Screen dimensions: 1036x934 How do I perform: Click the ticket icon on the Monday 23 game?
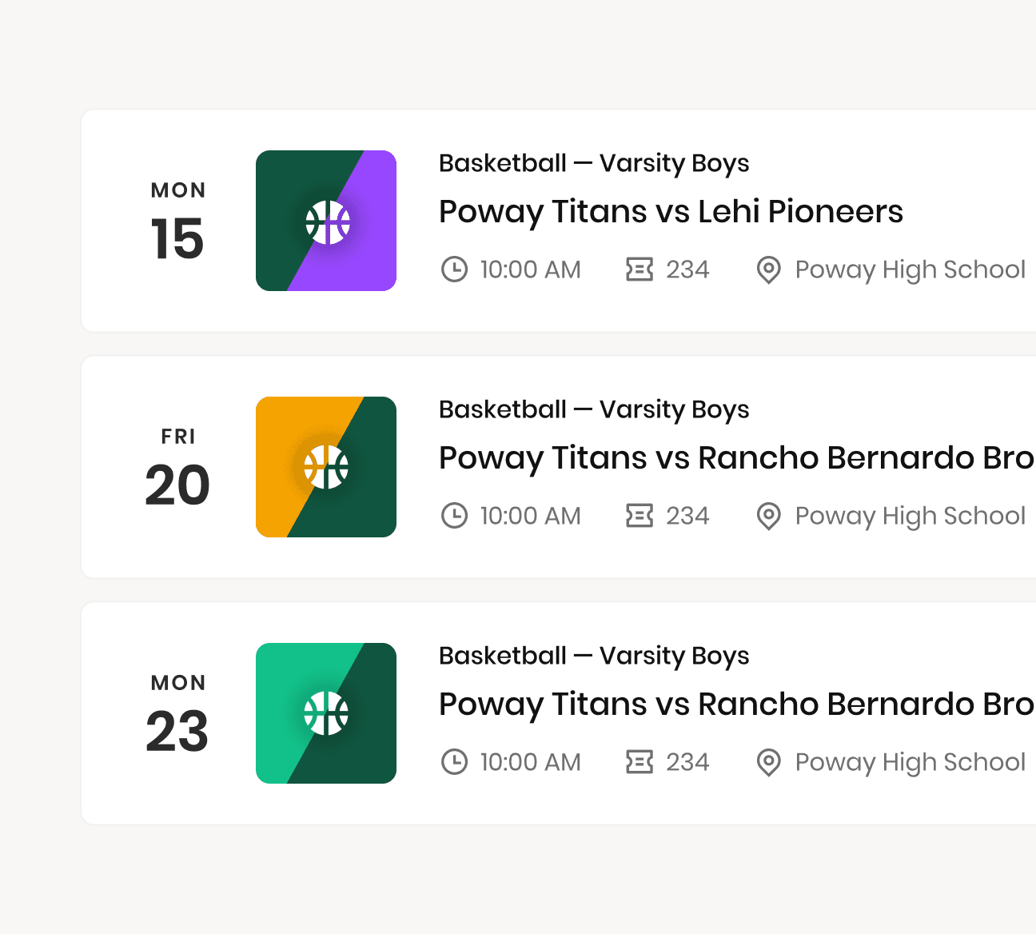640,762
